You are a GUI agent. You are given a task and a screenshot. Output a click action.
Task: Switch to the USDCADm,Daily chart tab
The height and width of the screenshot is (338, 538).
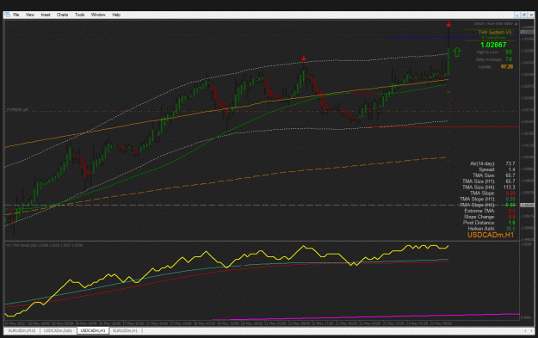tap(58, 331)
